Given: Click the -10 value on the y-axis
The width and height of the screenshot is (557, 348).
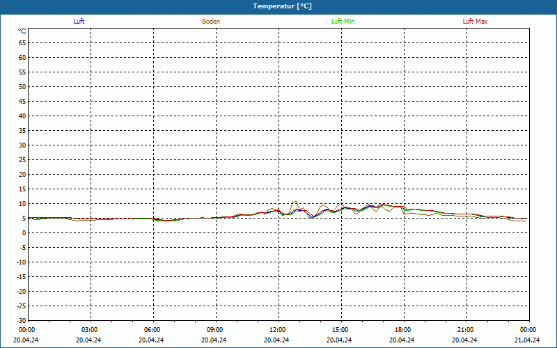Looking at the screenshot, I should [x=22, y=262].
